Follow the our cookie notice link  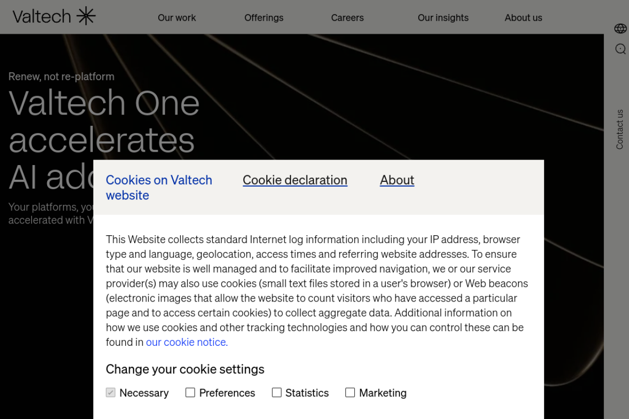tap(187, 342)
